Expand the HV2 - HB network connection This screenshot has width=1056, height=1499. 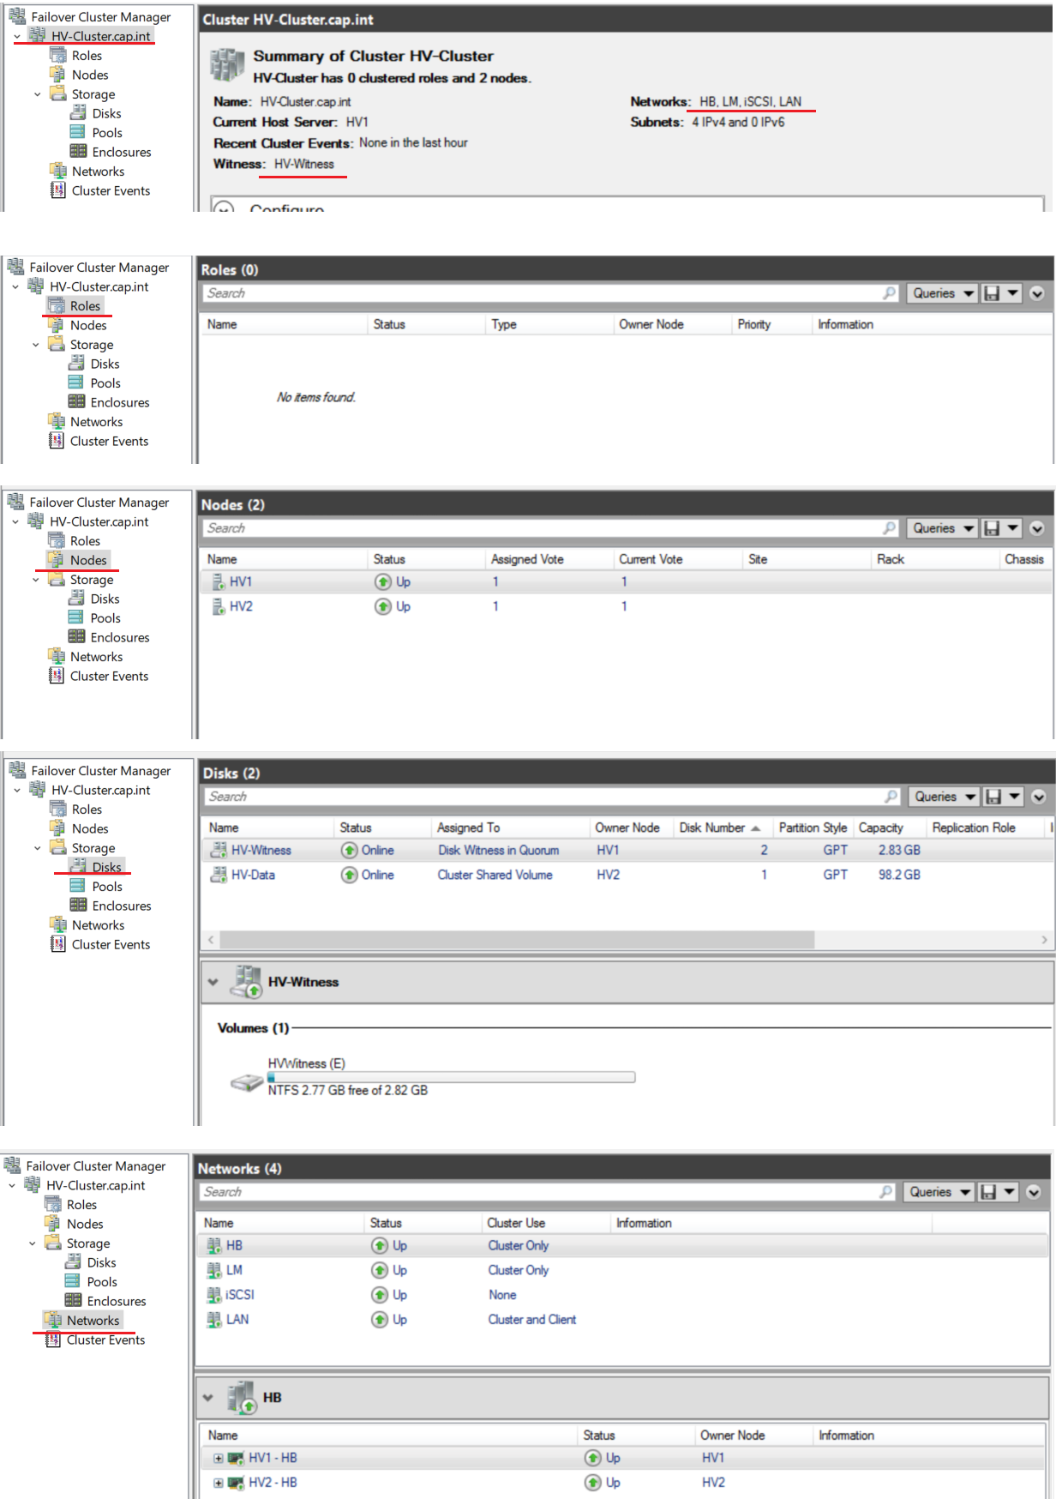click(219, 1483)
